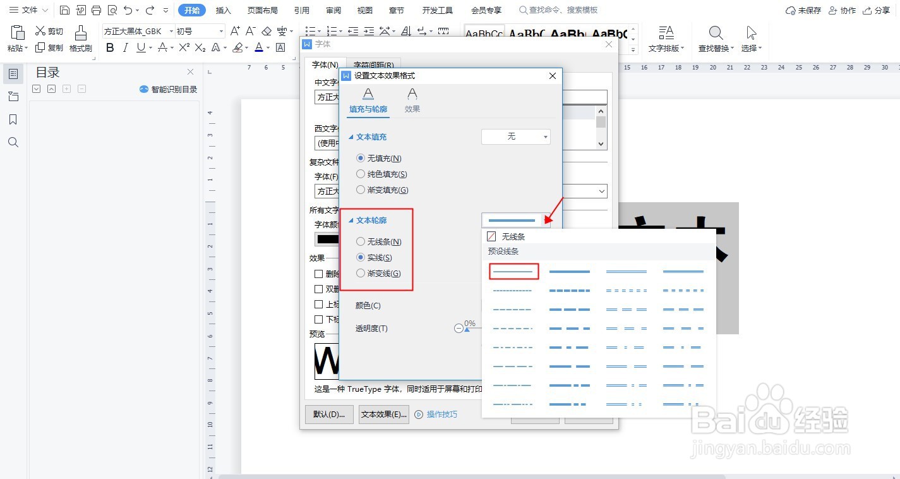The height and width of the screenshot is (479, 900).
Task: Click Smart Identify TOC (智能识别目录)
Action: (168, 89)
